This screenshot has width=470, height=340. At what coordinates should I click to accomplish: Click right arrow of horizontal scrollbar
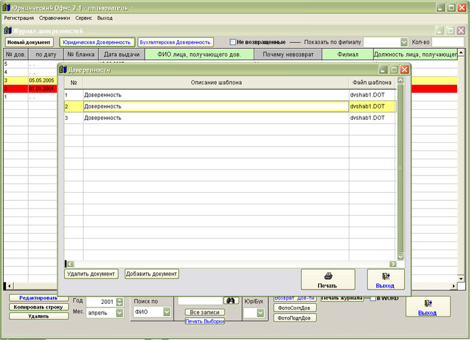pyautogui.click(x=392, y=264)
